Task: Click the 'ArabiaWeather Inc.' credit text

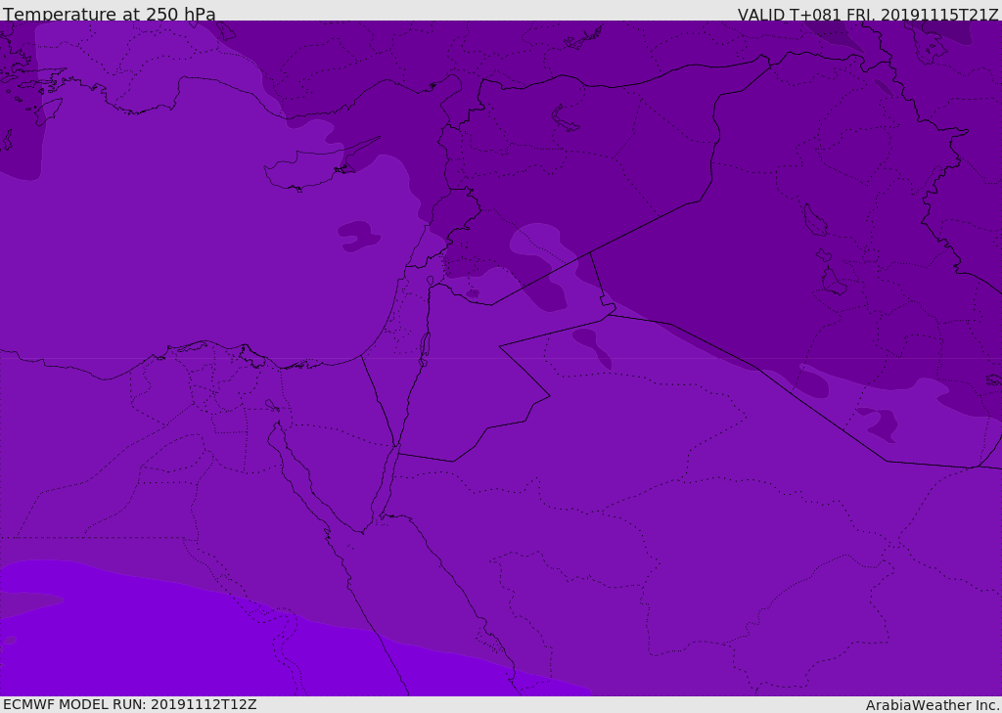Action: tap(933, 705)
